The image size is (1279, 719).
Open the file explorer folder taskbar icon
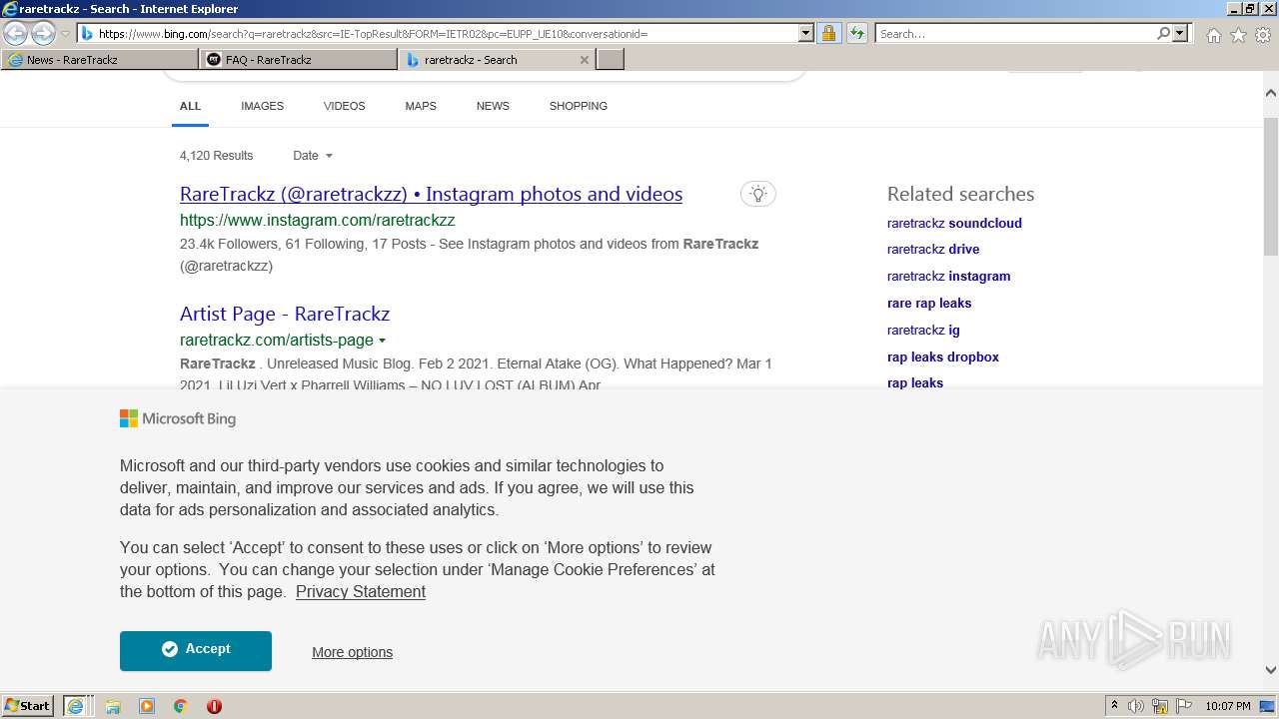coord(113,706)
